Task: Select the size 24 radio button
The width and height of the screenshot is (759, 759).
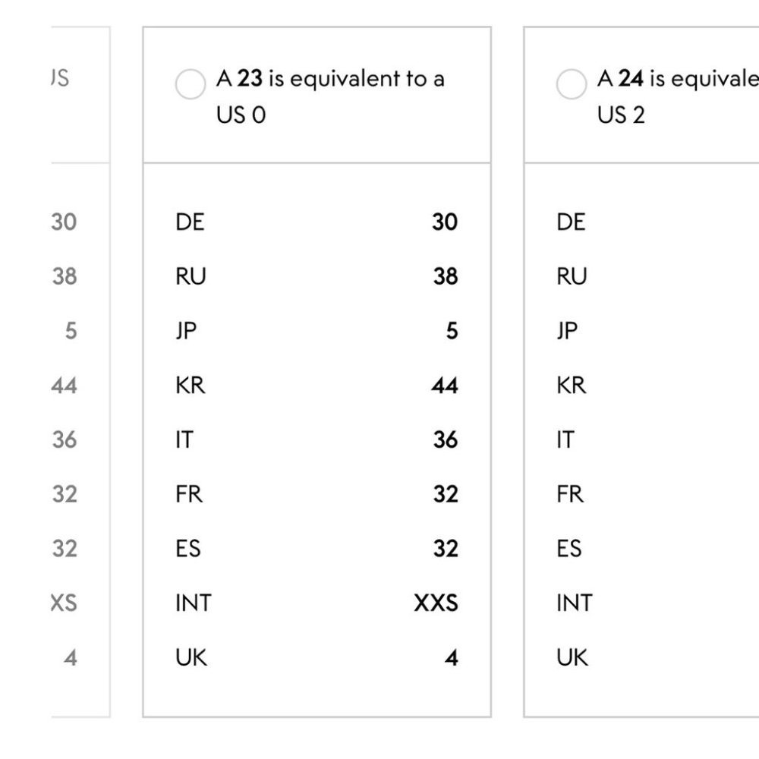Action: [572, 84]
